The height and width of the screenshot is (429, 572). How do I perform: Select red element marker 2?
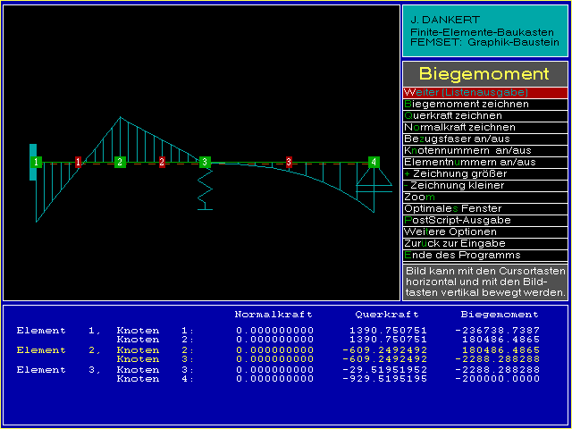(162, 162)
